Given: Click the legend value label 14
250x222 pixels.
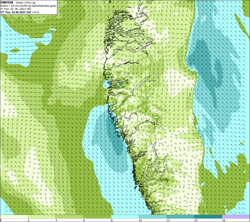Looking at the screenshot, I should (196, 220).
